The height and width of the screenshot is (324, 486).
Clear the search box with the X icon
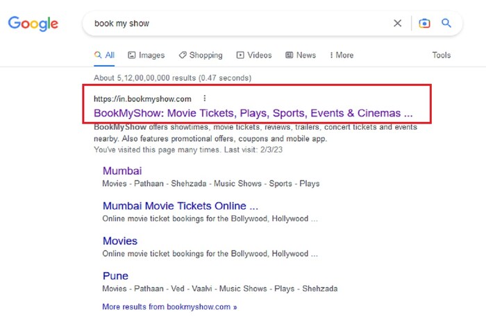[x=397, y=23]
